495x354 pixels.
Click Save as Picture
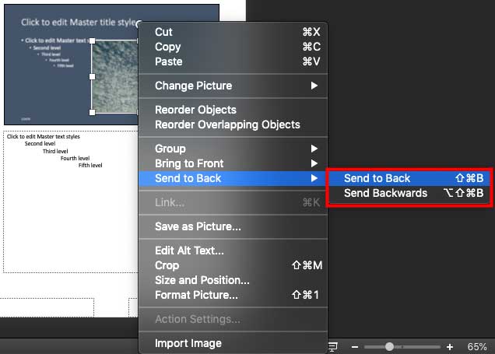pos(198,227)
